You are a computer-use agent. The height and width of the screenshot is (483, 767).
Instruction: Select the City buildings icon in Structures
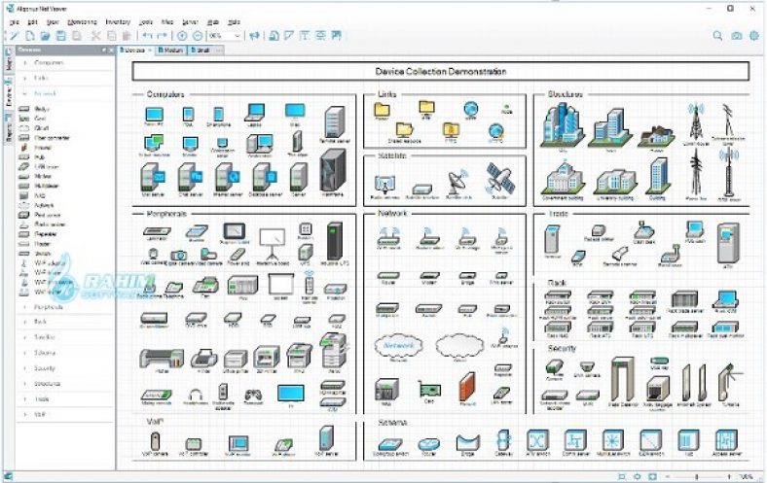563,124
